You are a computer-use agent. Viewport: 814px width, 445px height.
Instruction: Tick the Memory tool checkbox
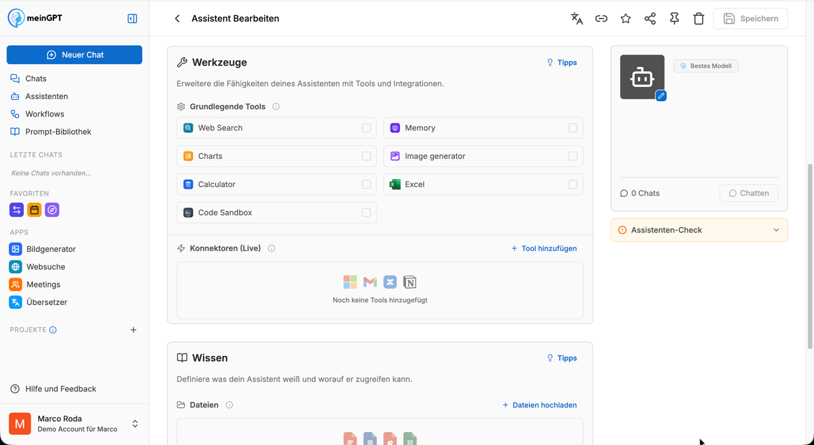tap(573, 128)
